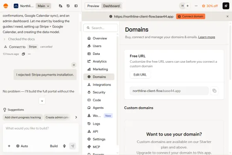Open message options next to 13 hours ago
The height and width of the screenshot is (155, 232).
(x=29, y=54)
